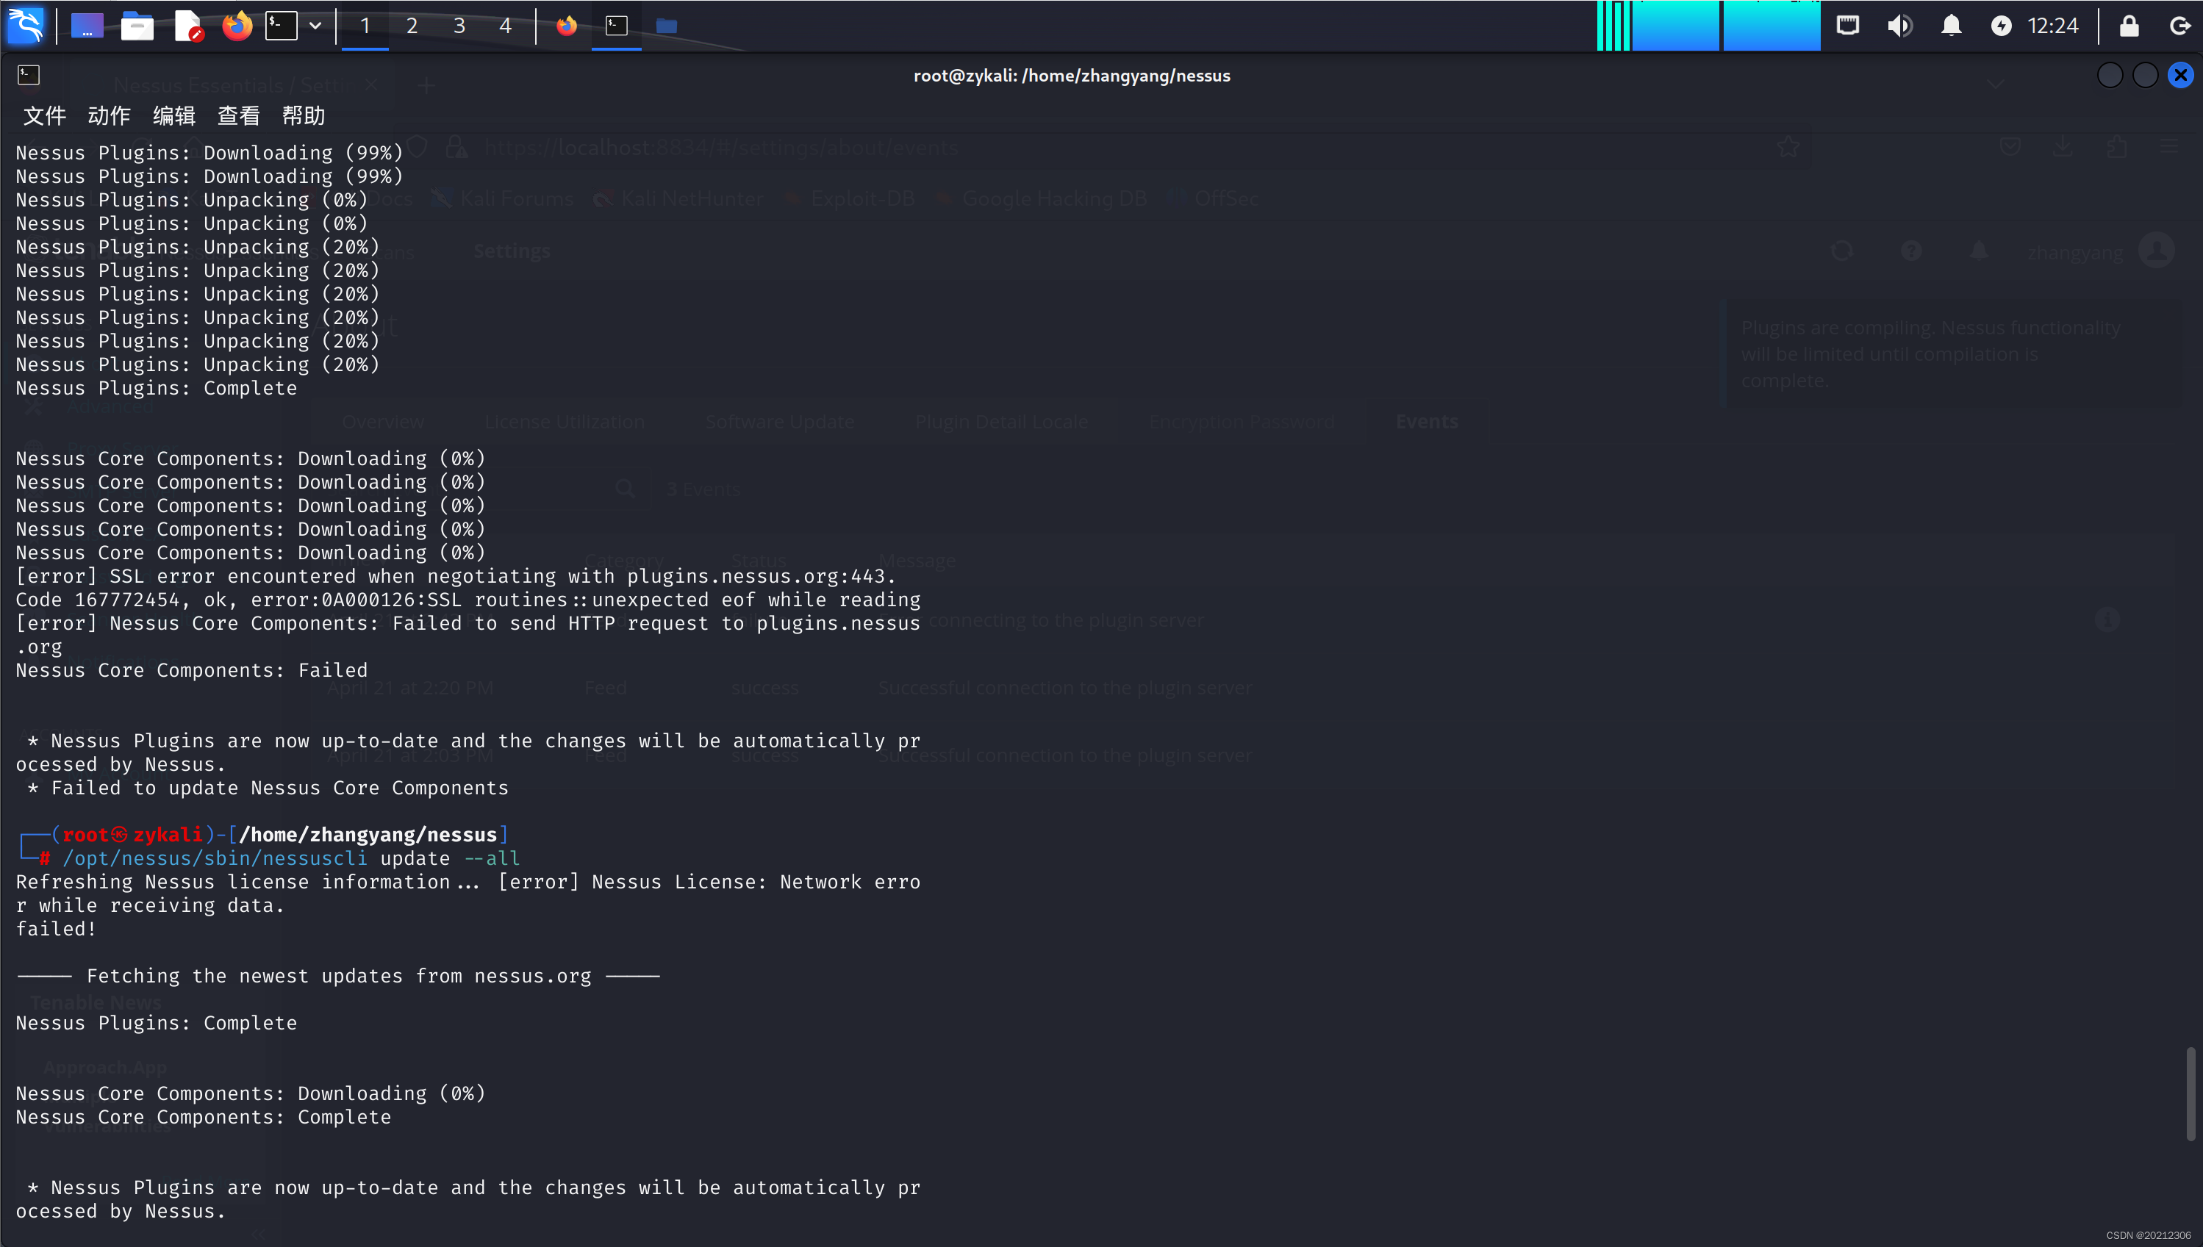2203x1247 pixels.
Task: Expand the terminal launcher dropdown arrow
Action: (315, 26)
